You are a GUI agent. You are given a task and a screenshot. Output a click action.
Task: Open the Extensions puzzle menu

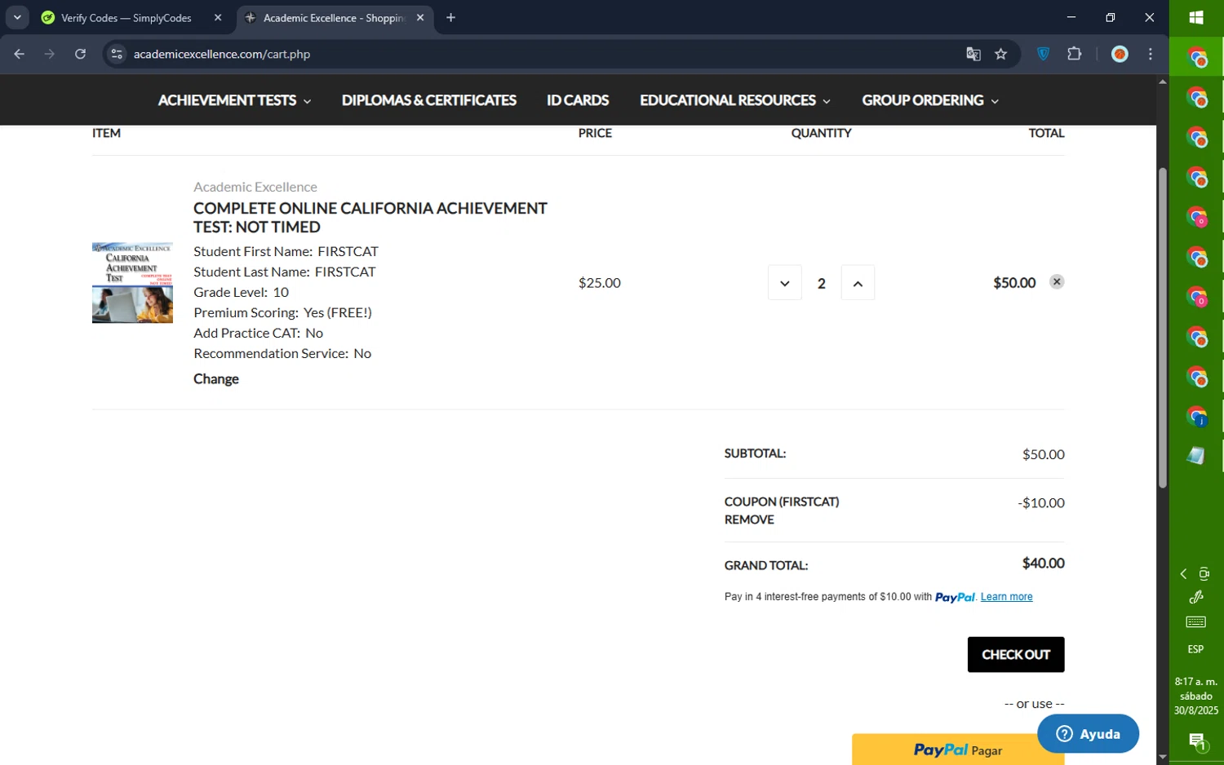pos(1075,54)
